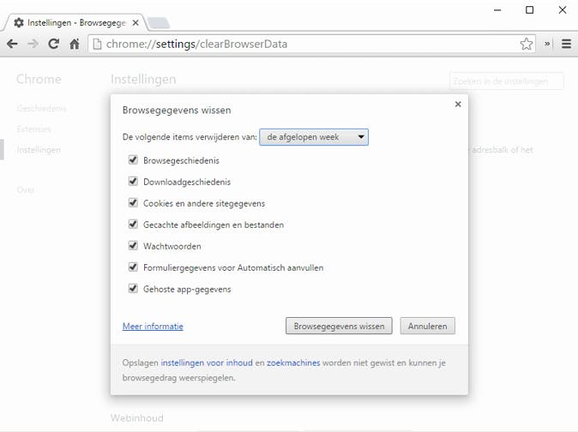Go to the home page
578x432 pixels.
75,44
